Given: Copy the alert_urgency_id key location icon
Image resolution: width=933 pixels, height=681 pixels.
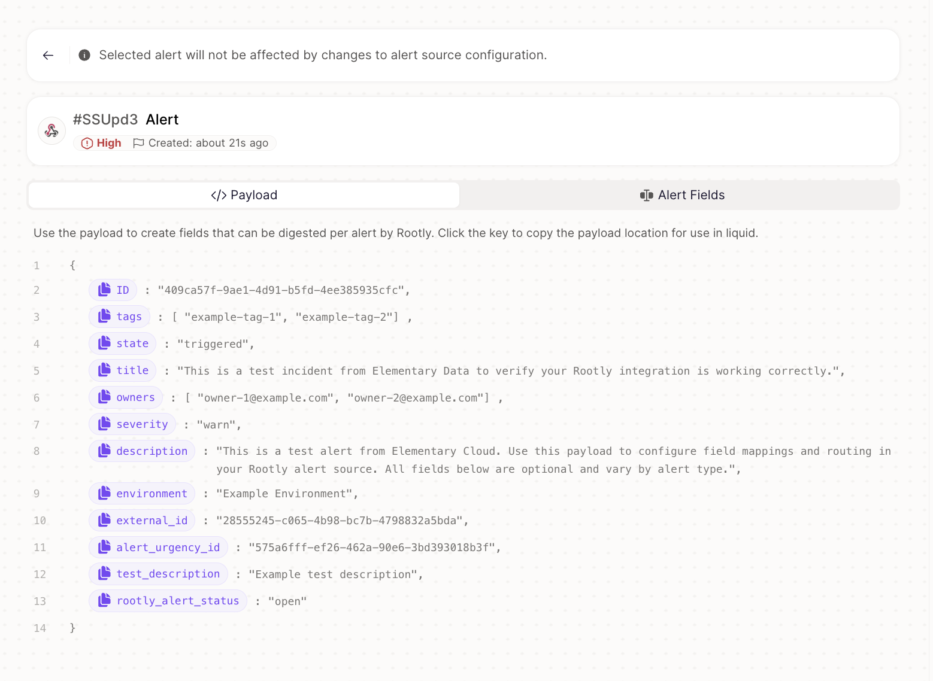Looking at the screenshot, I should click(105, 547).
